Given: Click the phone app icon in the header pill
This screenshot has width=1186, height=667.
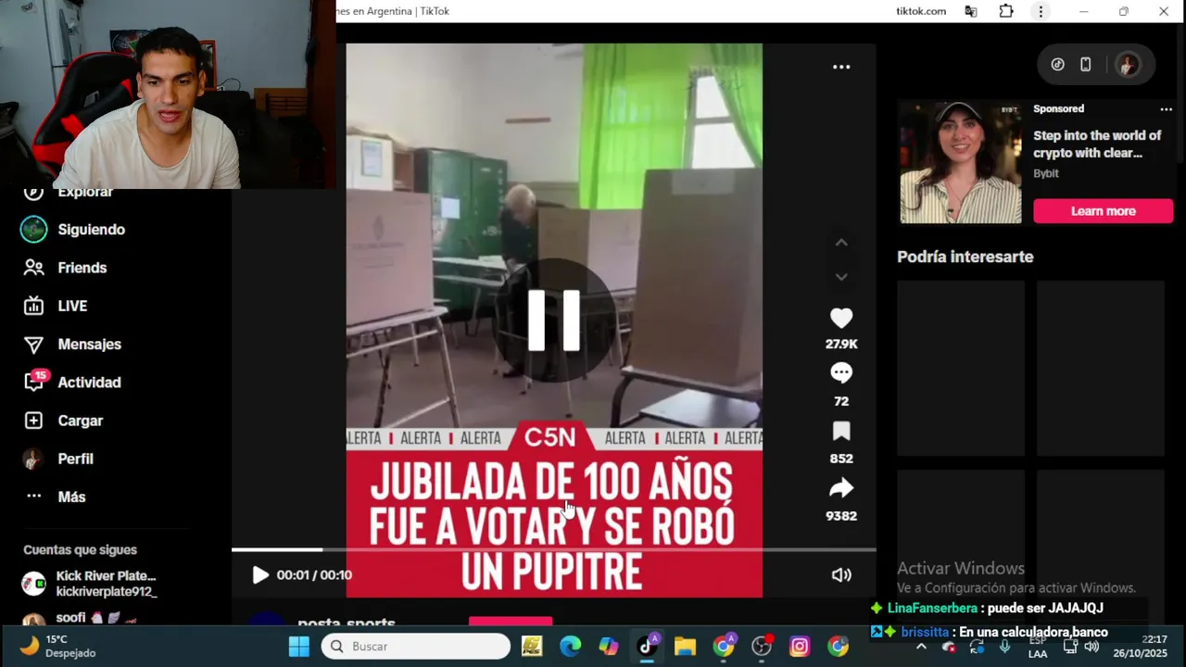Looking at the screenshot, I should (1086, 65).
